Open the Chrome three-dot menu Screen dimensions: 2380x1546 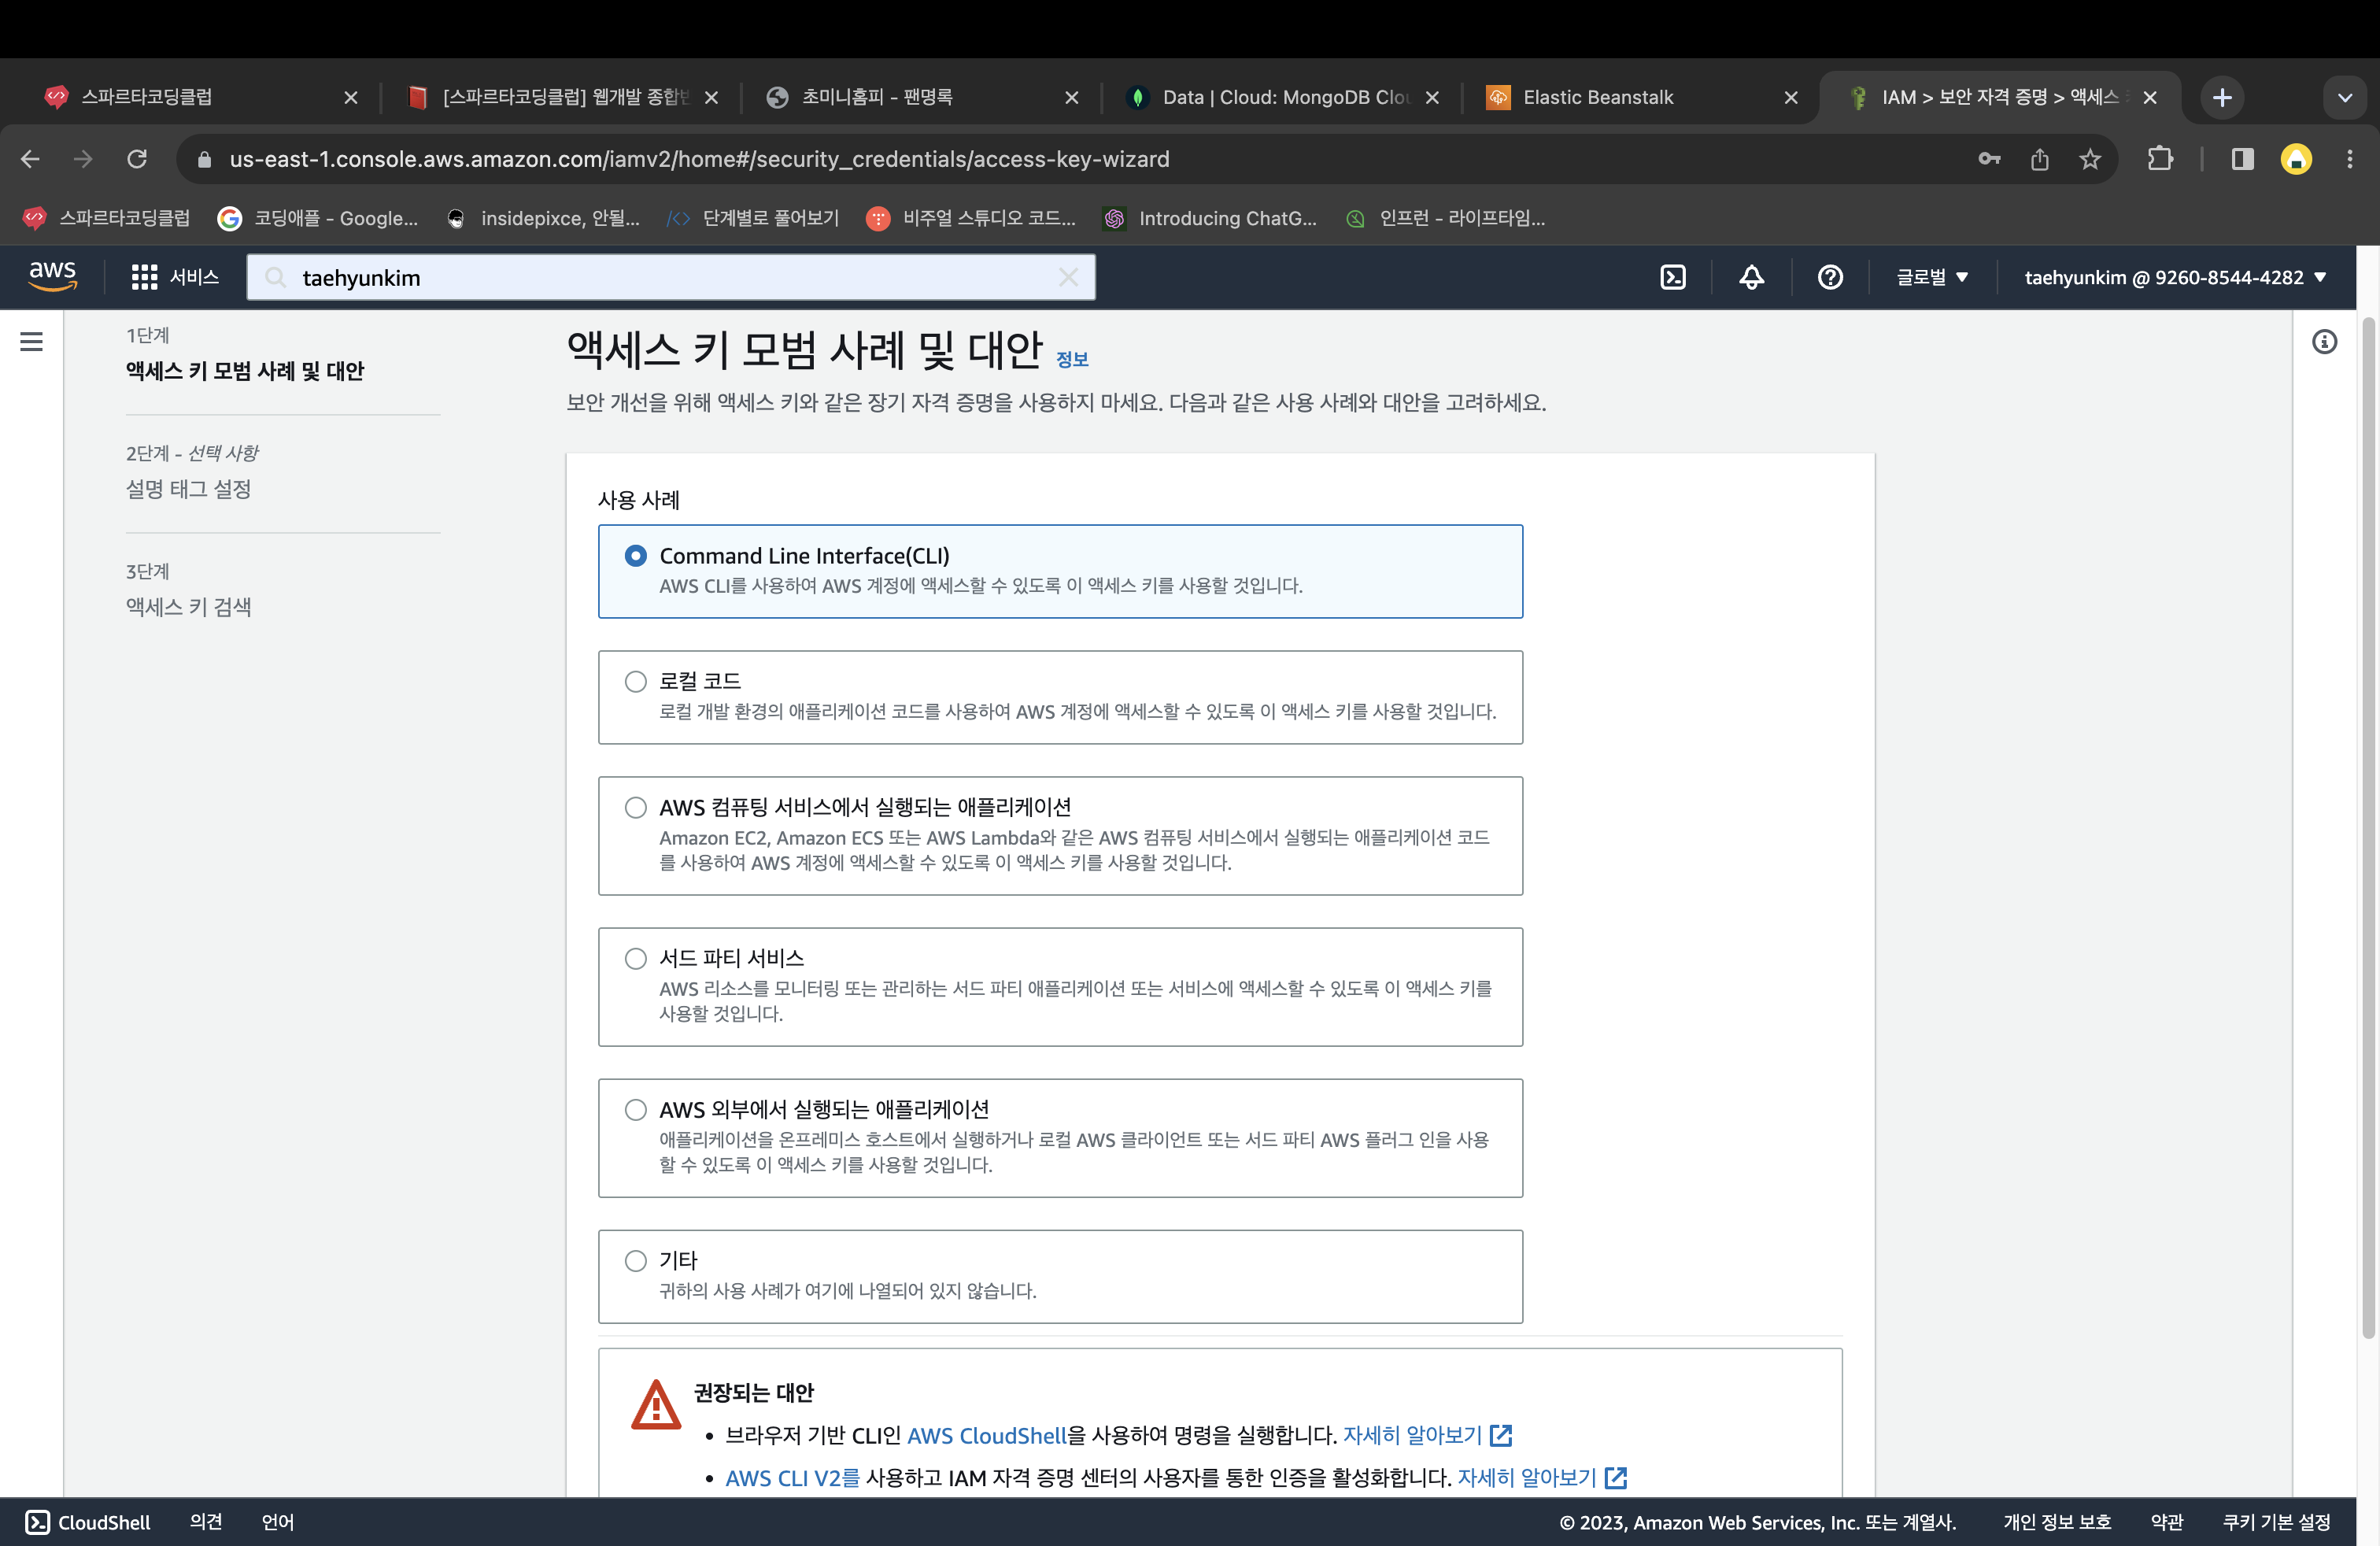click(x=2350, y=159)
